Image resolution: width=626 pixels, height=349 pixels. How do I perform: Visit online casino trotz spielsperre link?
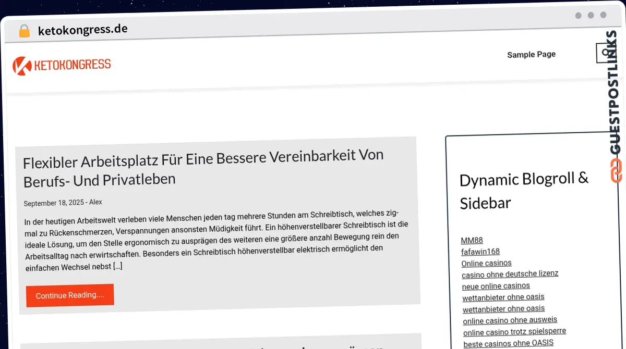(514, 332)
